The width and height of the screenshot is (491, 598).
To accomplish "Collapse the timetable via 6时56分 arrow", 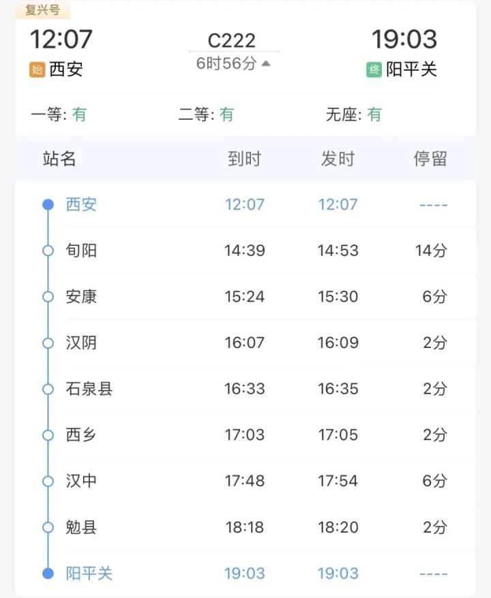I will point(266,63).
